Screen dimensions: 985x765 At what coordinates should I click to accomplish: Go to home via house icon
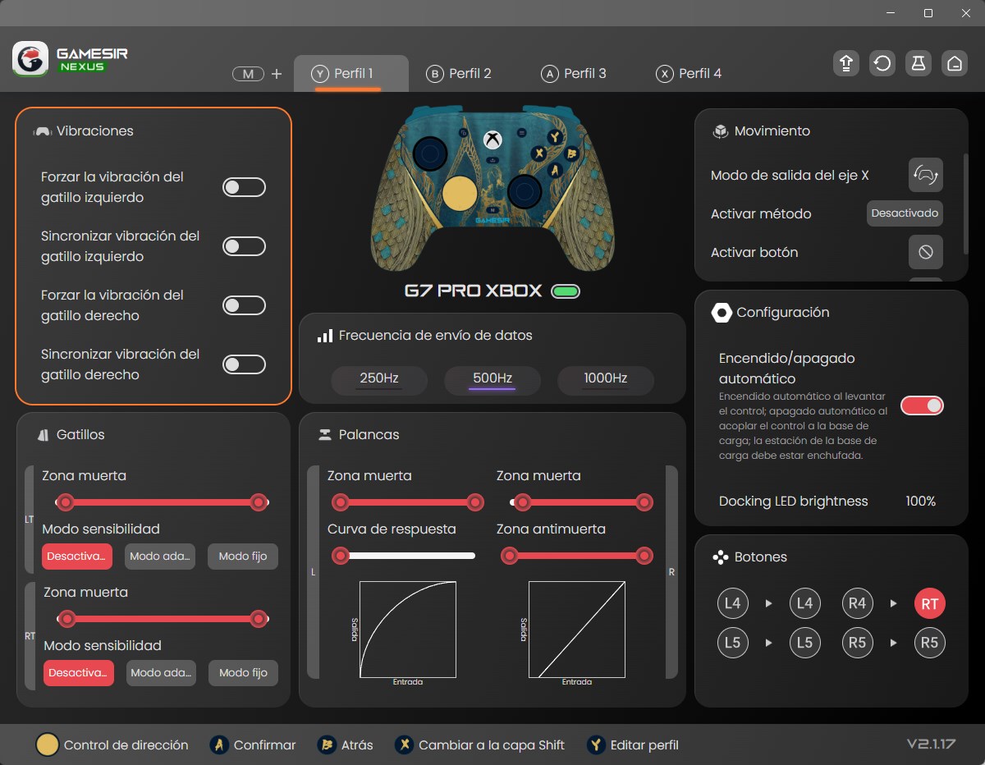(x=954, y=63)
